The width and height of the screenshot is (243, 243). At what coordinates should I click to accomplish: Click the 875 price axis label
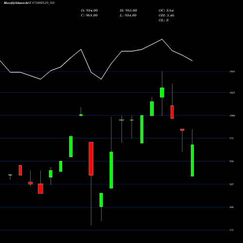(x=232, y=230)
